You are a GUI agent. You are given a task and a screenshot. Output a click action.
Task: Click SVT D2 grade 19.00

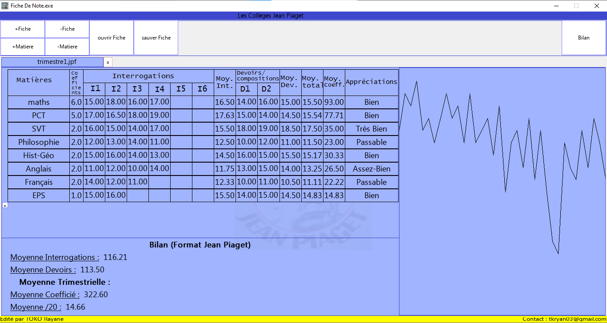tap(268, 129)
